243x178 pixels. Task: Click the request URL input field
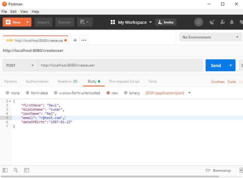coord(120,65)
